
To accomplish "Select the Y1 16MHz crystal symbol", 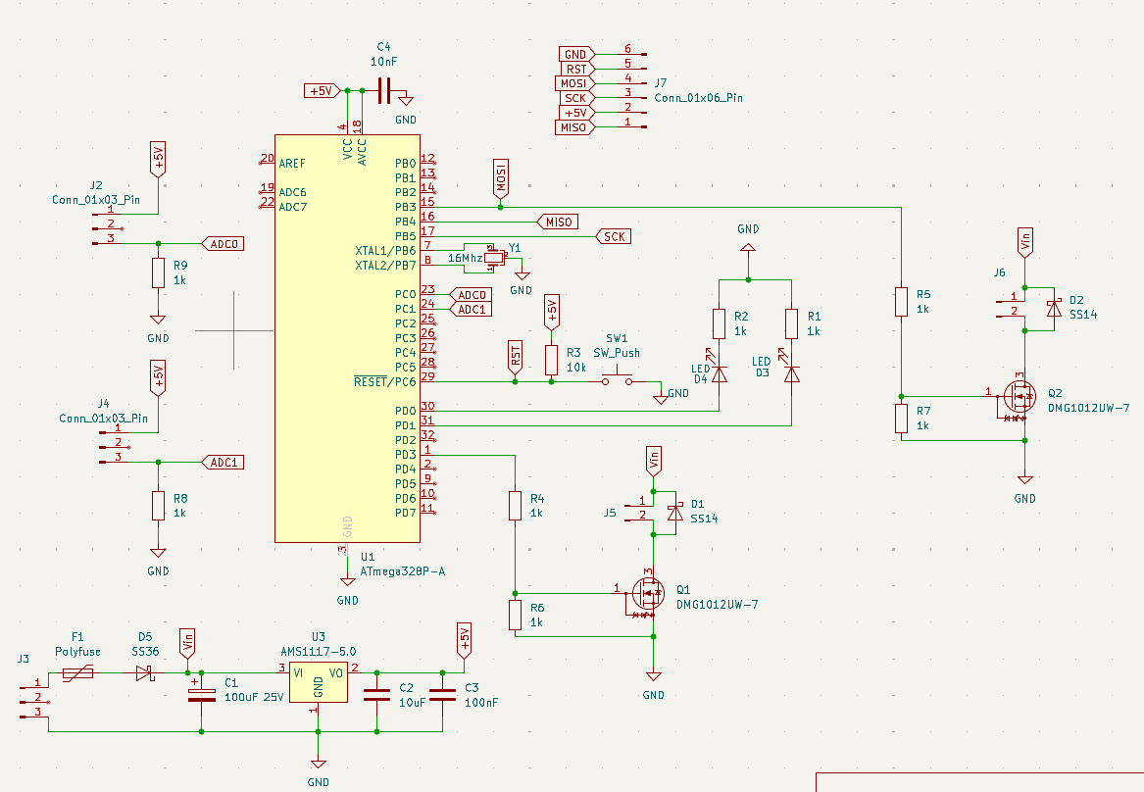I will [493, 258].
